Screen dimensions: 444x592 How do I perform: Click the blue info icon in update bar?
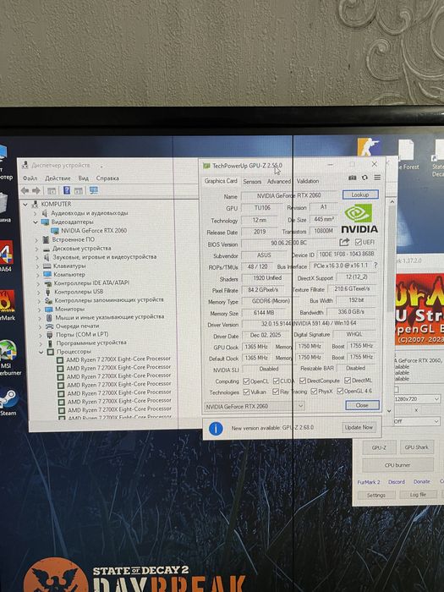tap(216, 429)
